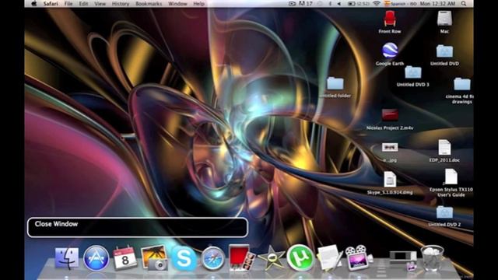Viewport: 498px width, 280px height.
Task: Open the Wi-Fi status menu
Action: coord(377,4)
